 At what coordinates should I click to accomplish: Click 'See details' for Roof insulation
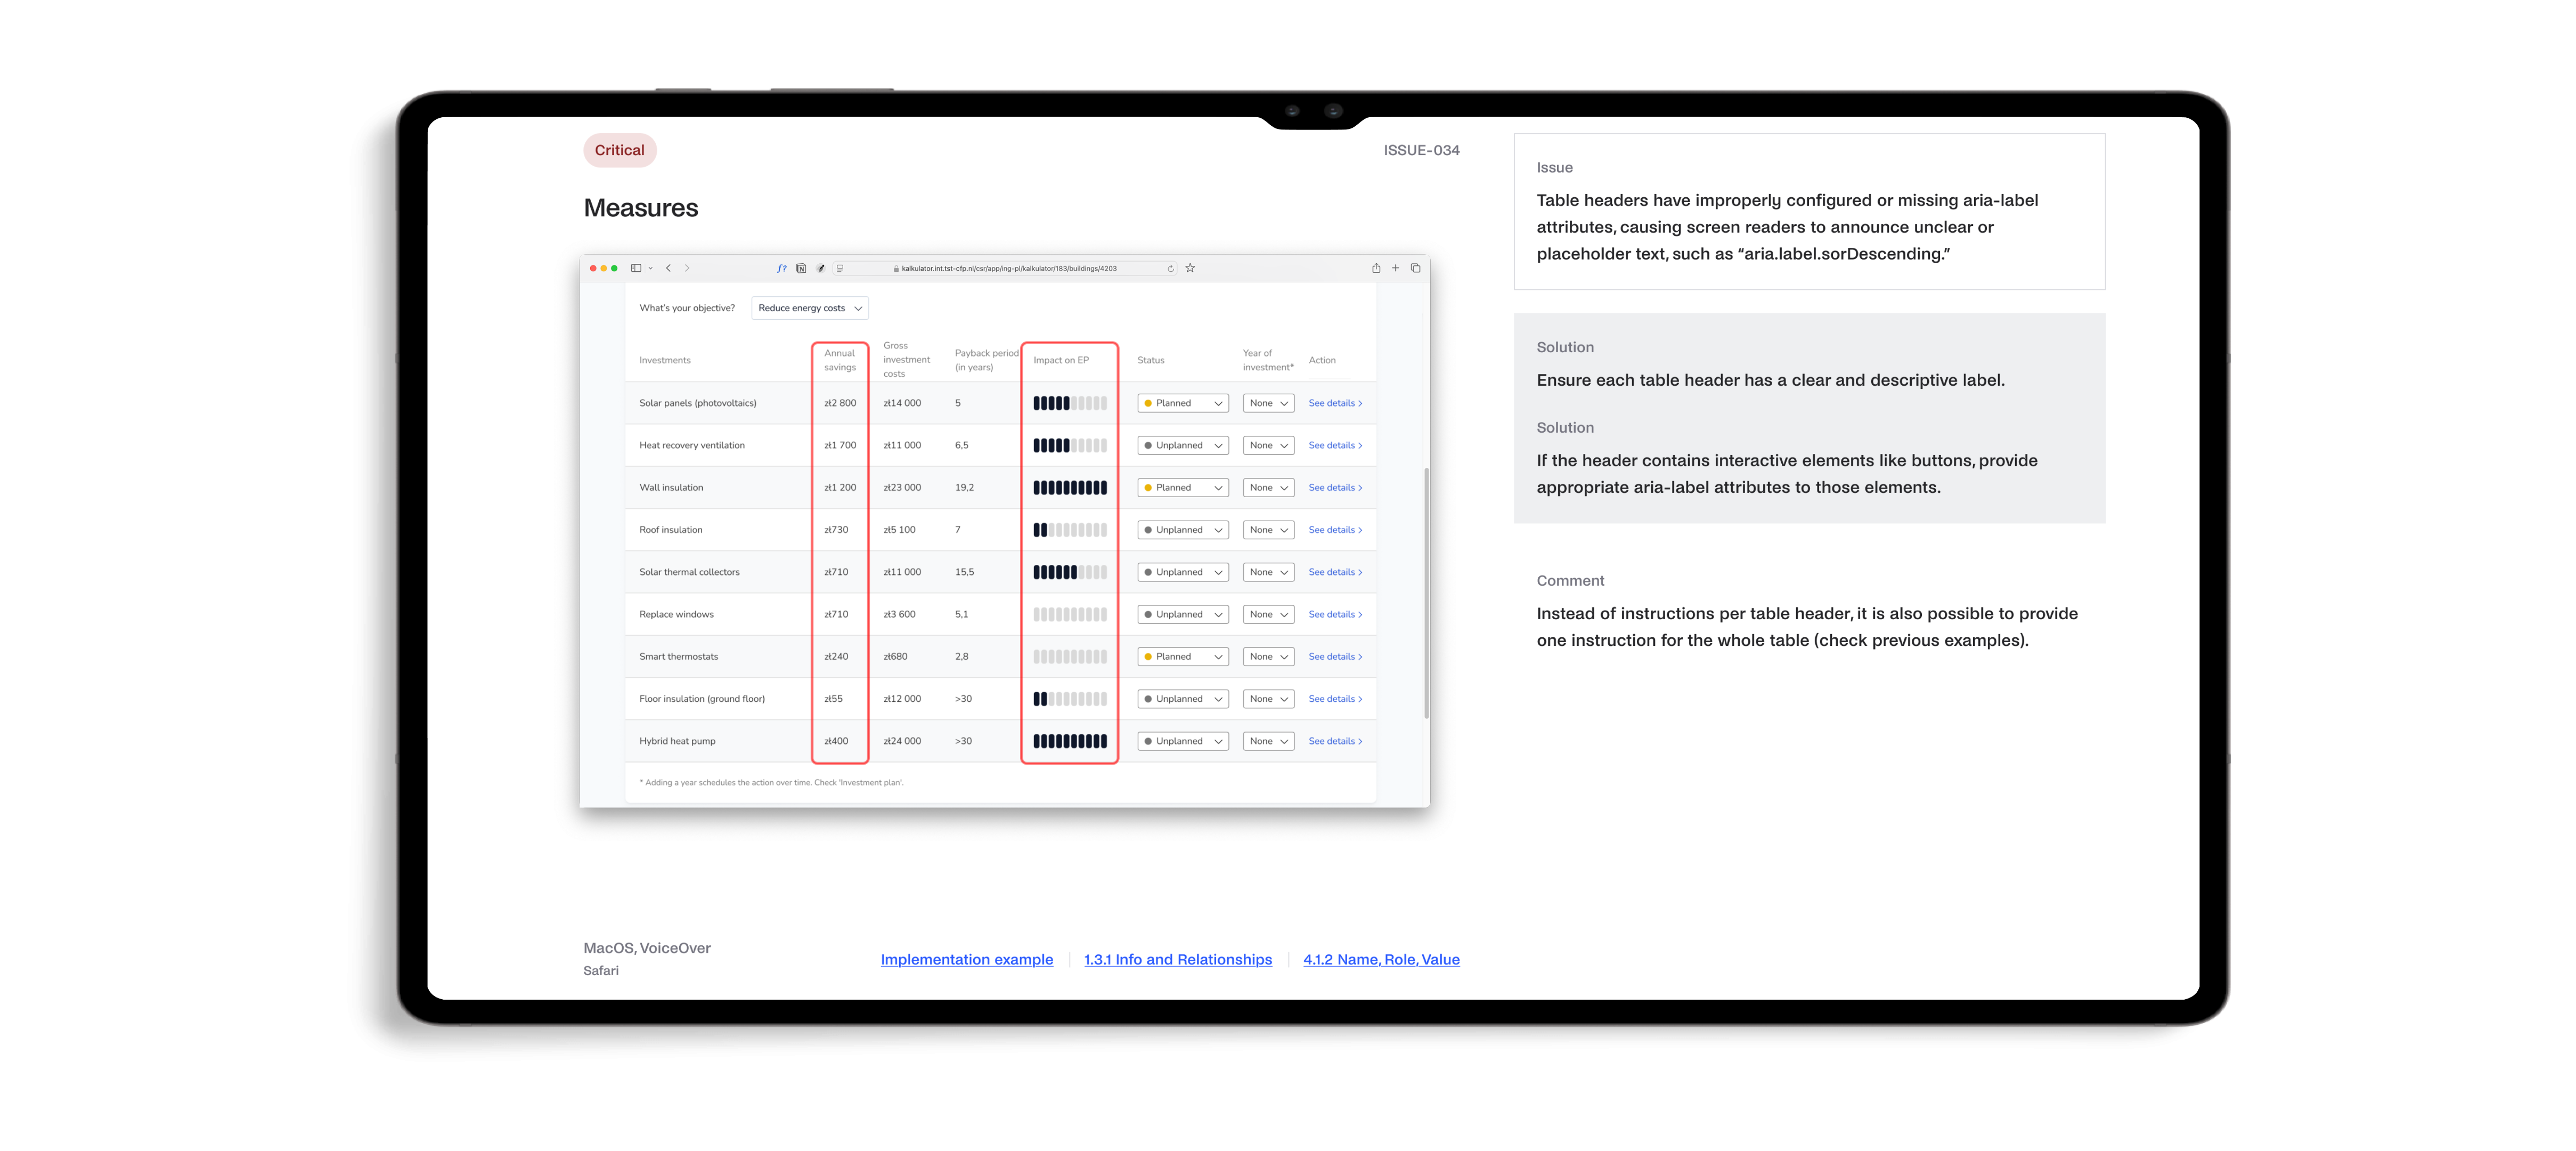pyautogui.click(x=1334, y=530)
